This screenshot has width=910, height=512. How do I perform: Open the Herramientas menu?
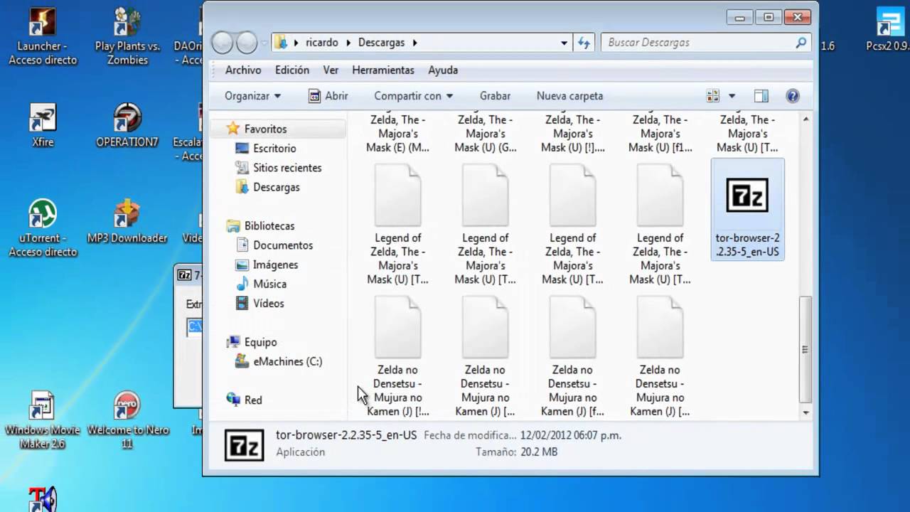[x=383, y=70]
